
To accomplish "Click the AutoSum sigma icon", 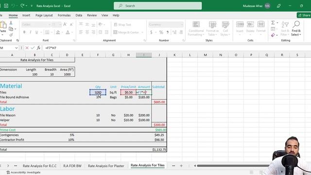I will [273, 23].
